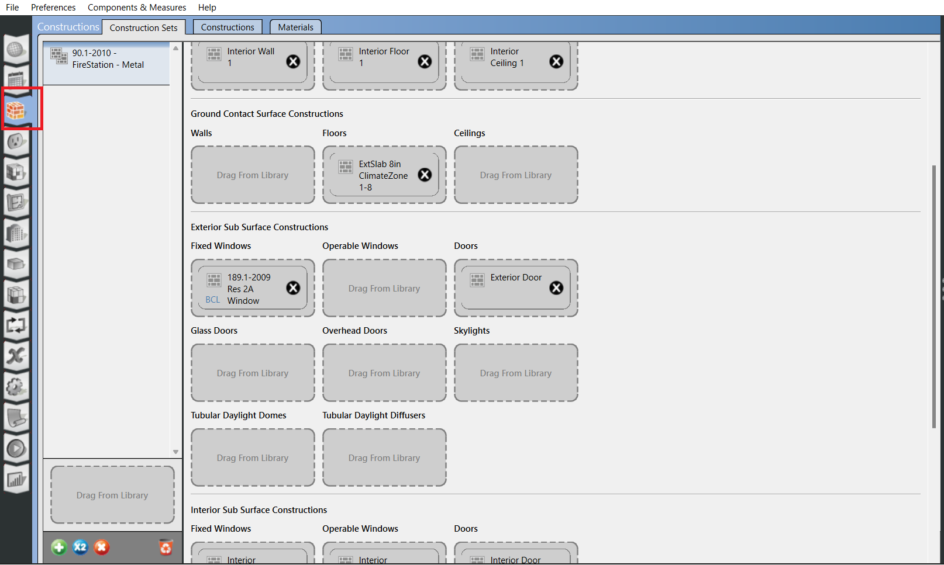Click the Ground Contact Ceilings drop zone
944x565 pixels.
[x=516, y=175]
